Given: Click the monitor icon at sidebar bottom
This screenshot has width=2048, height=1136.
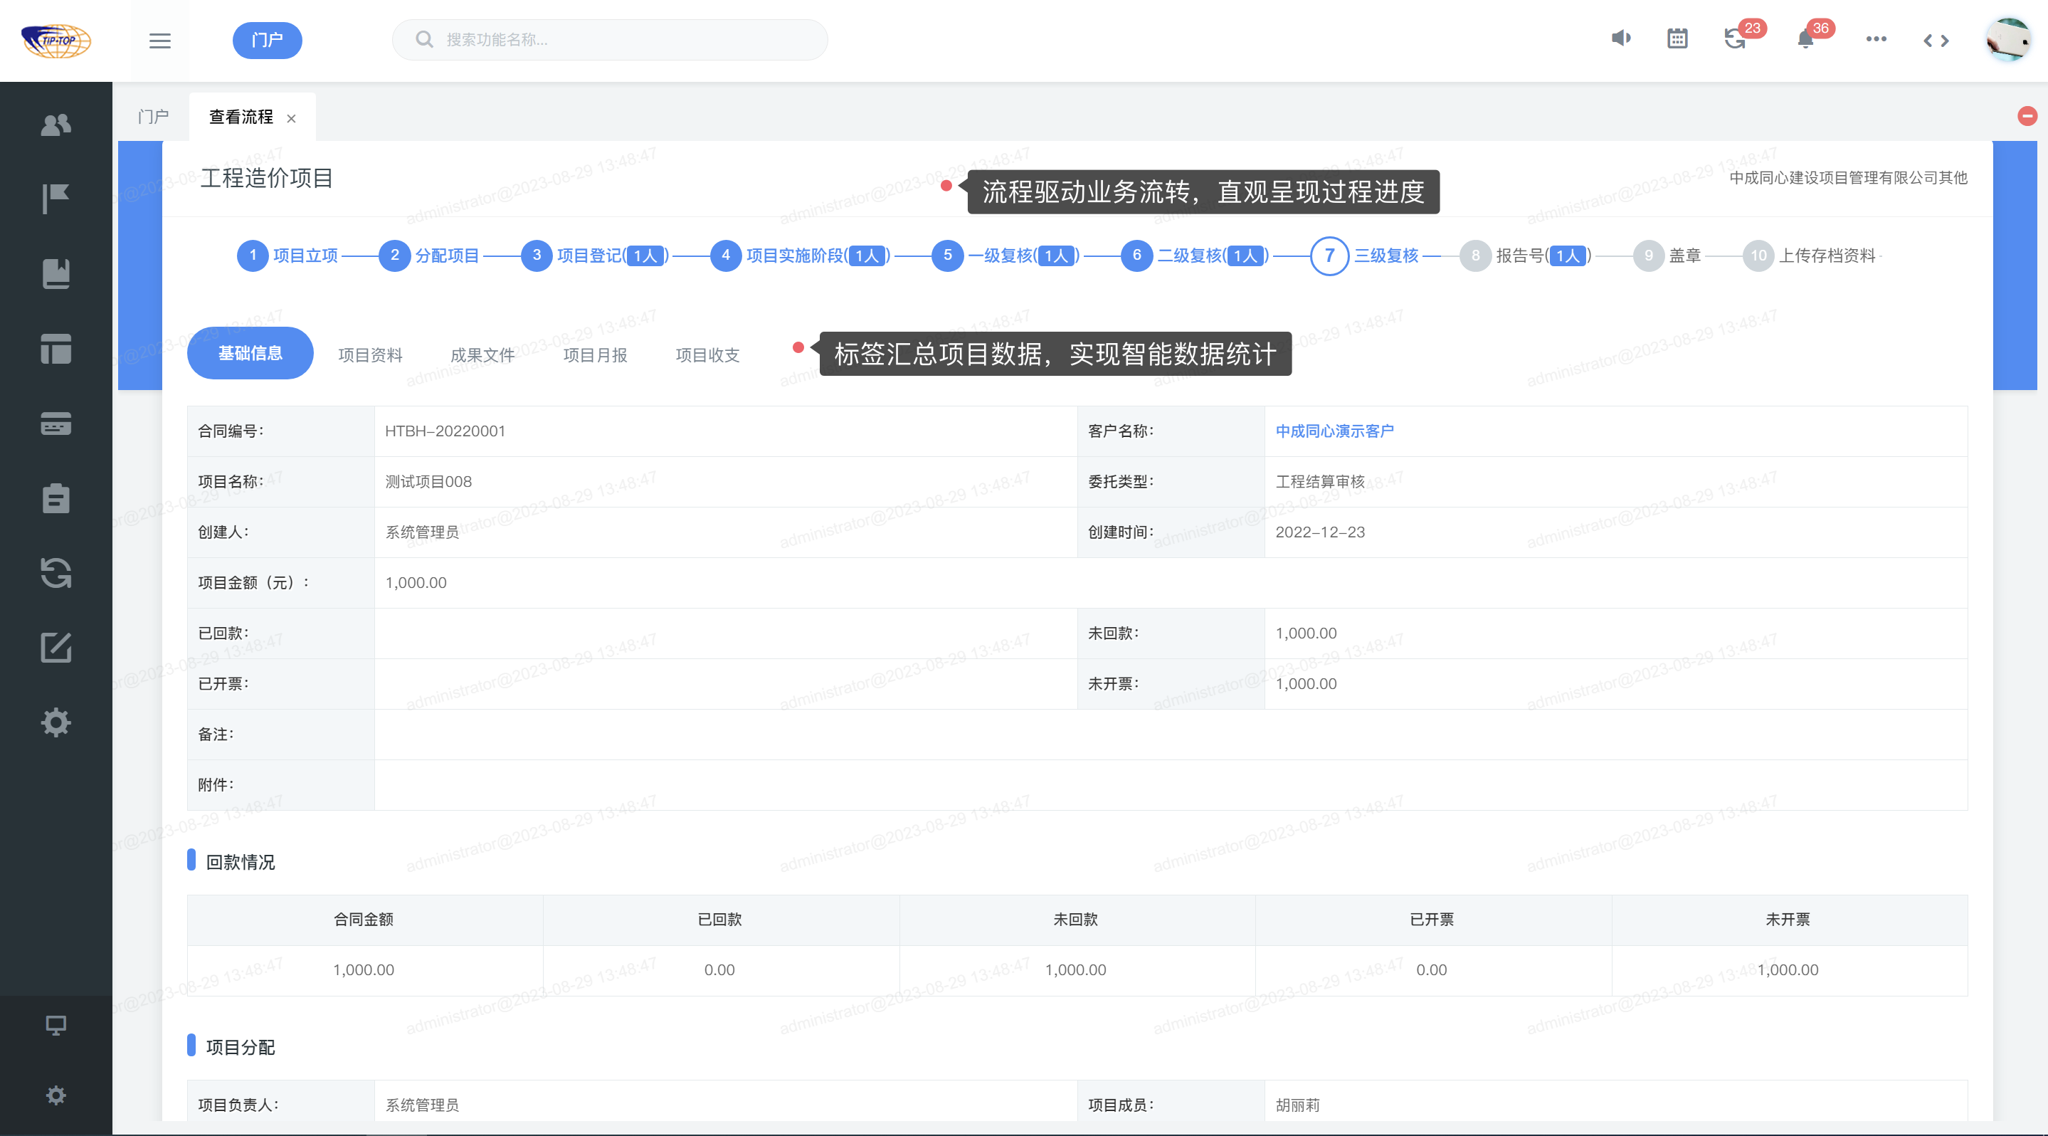Looking at the screenshot, I should [x=56, y=1025].
